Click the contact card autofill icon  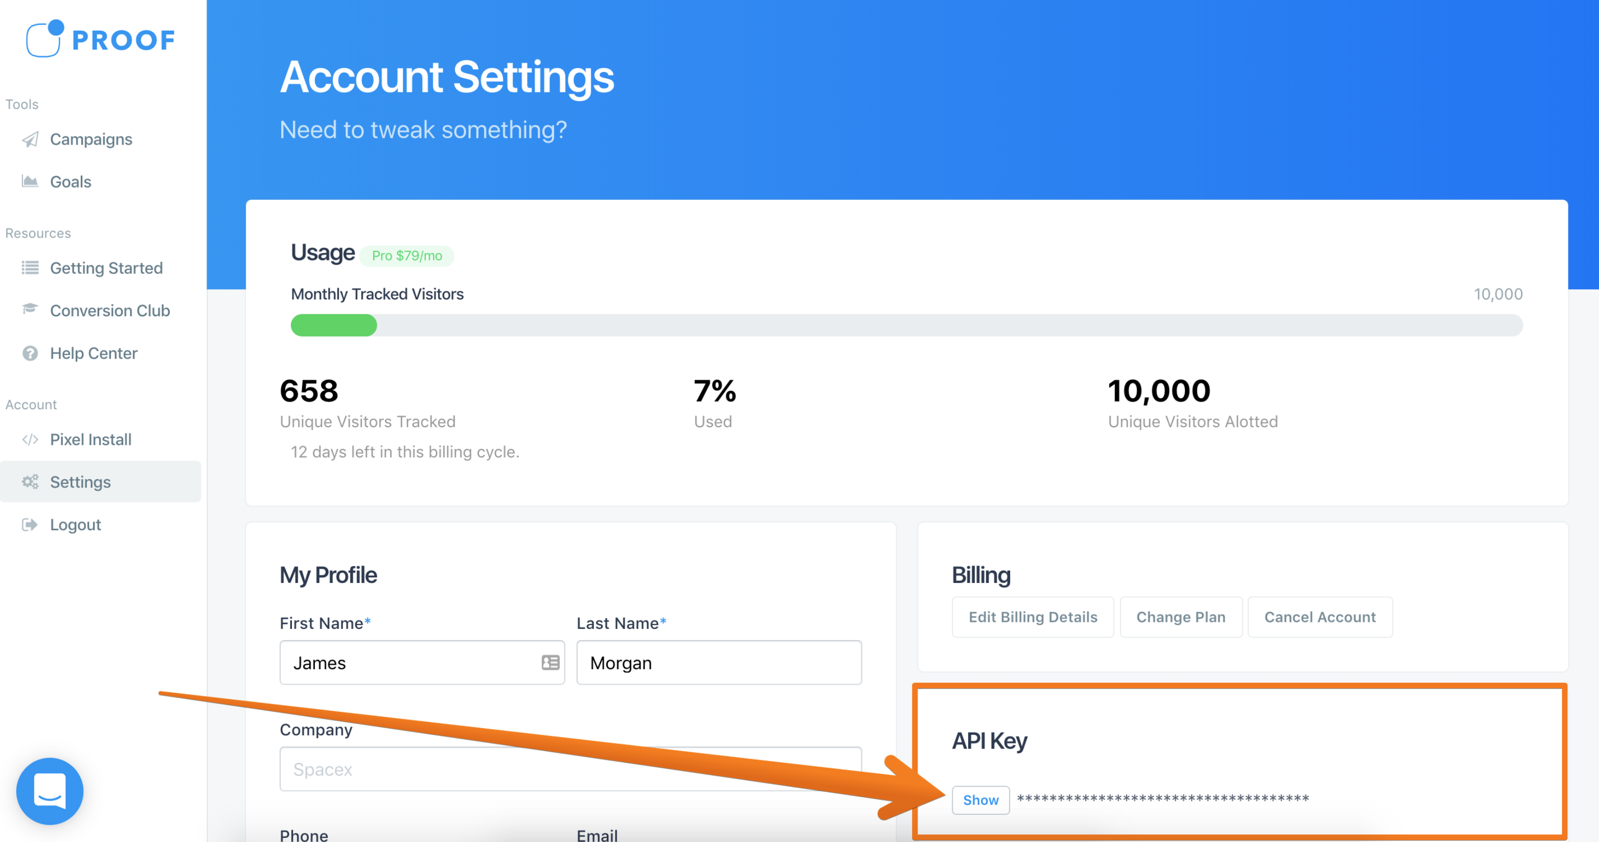click(550, 663)
